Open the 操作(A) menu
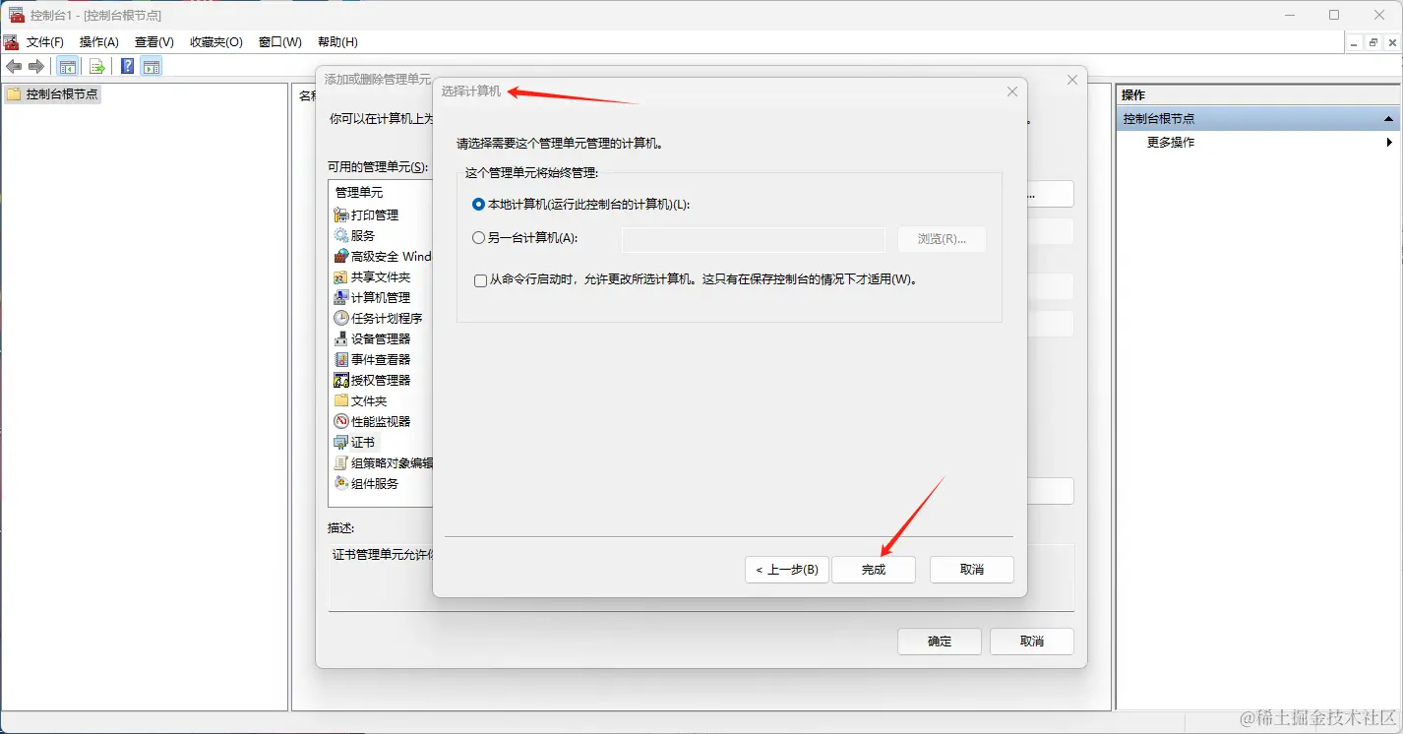Image resolution: width=1403 pixels, height=734 pixels. click(99, 42)
